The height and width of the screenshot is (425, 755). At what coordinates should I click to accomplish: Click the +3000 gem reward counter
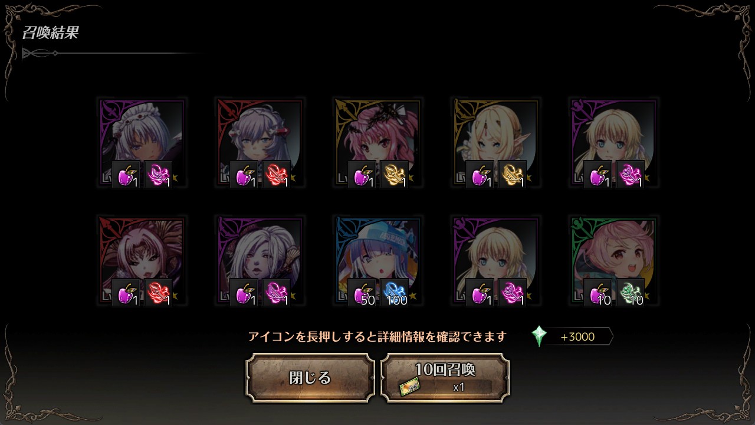coord(578,337)
